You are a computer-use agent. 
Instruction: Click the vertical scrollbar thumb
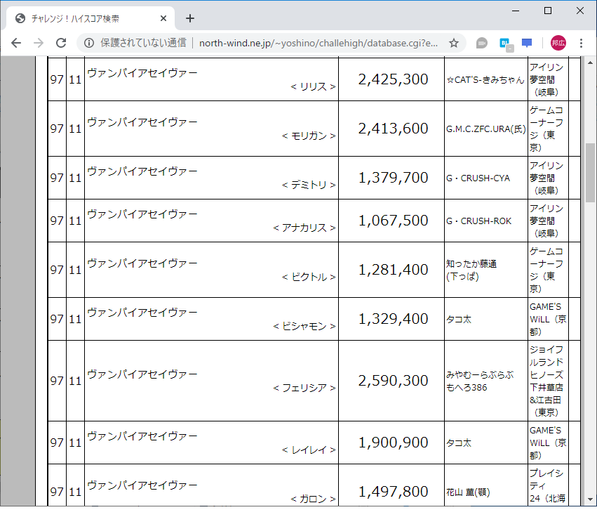[x=590, y=173]
